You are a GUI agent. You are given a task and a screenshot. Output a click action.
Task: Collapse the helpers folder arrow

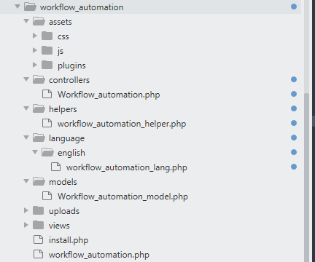point(26,108)
